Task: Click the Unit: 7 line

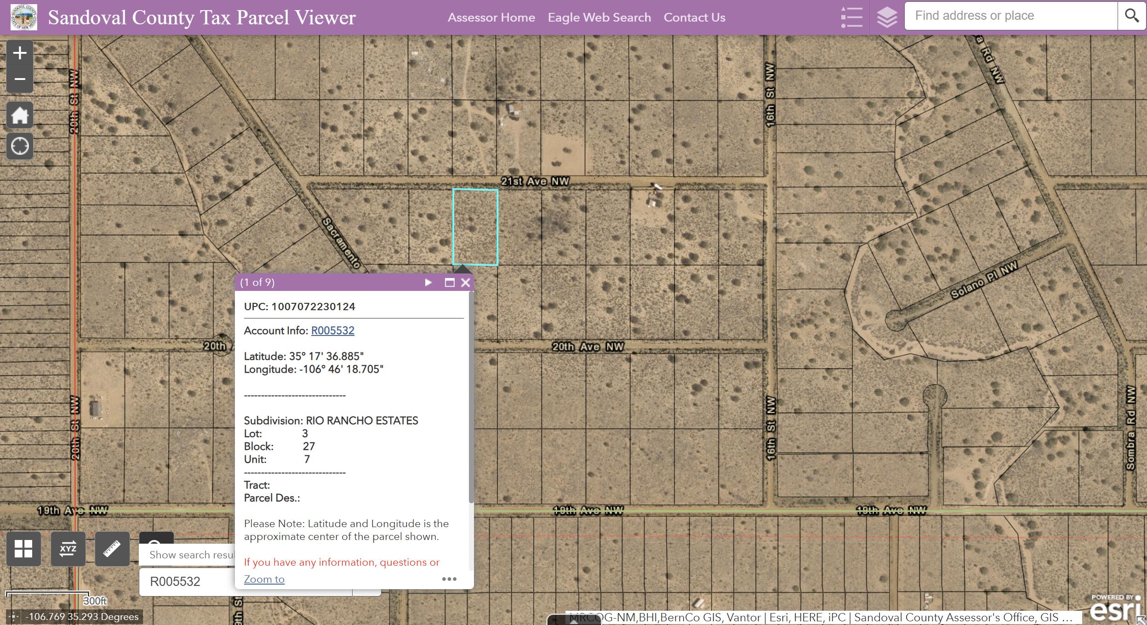Action: [277, 459]
